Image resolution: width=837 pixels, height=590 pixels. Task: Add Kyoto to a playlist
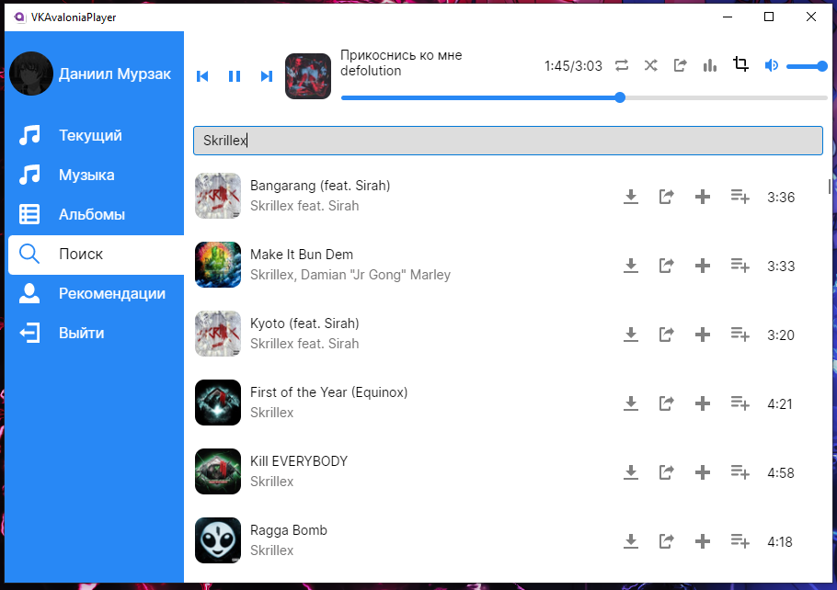coord(740,335)
